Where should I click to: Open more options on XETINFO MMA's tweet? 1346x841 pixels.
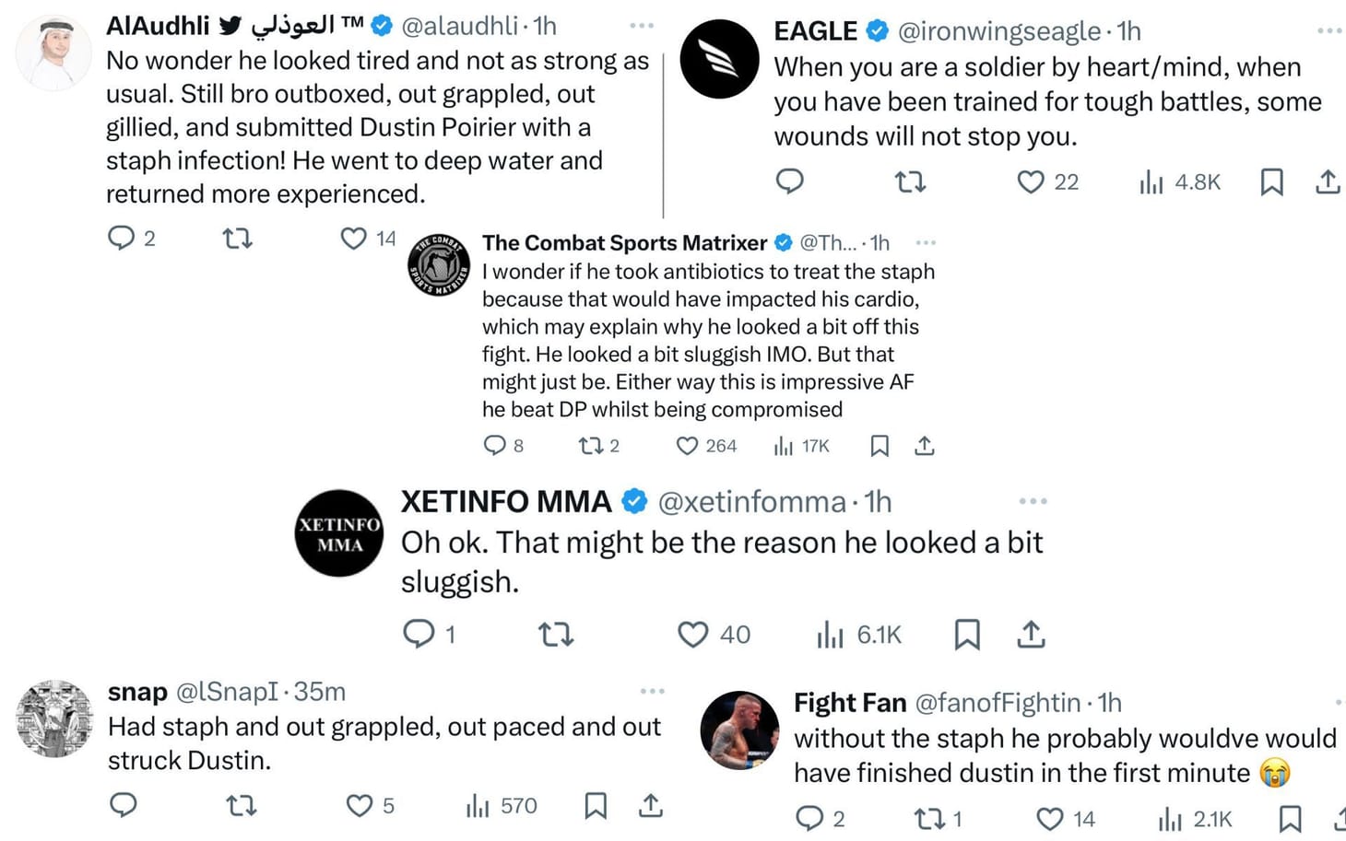click(x=1033, y=500)
